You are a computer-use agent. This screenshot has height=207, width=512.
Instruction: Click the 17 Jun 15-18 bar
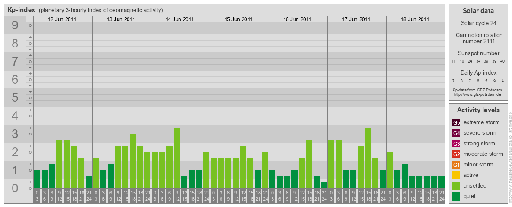[x=368, y=158]
